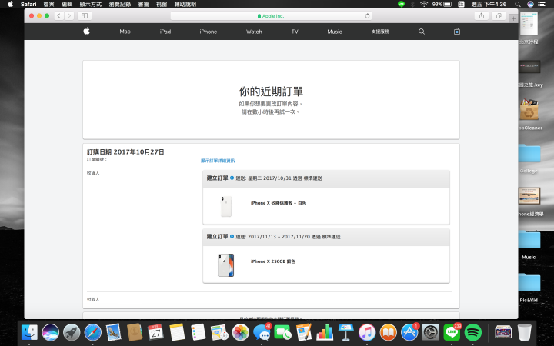Open the Safari menu in menu bar
The image size is (554, 346).
tap(28, 5)
